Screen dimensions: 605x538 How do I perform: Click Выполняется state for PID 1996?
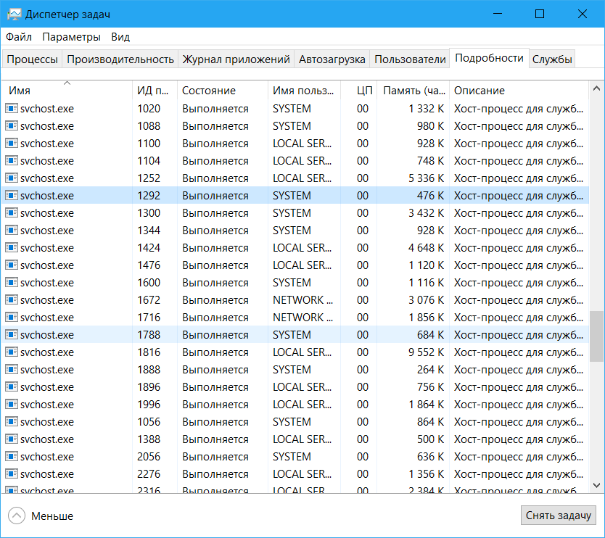point(215,404)
